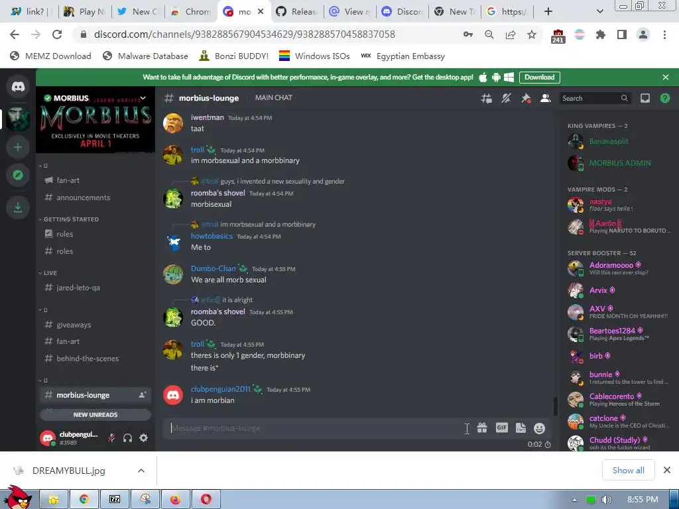Collapse the category above giveaways channel

(43, 310)
